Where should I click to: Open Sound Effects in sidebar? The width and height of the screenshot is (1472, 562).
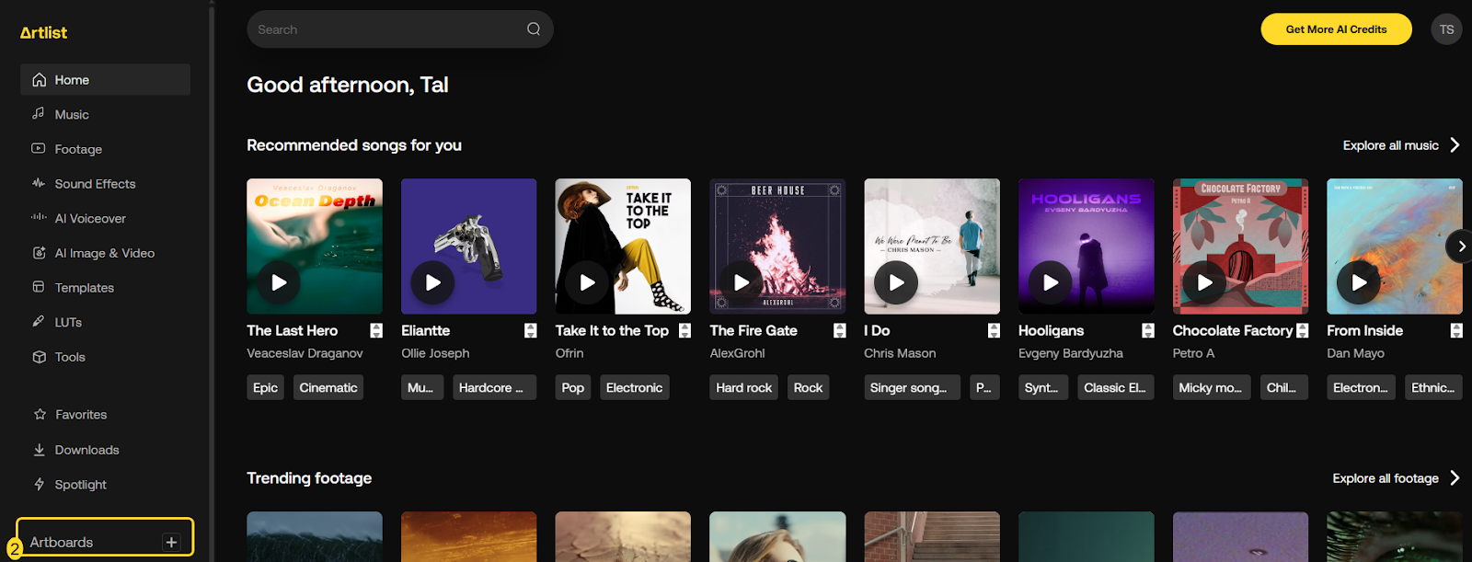pyautogui.click(x=95, y=184)
